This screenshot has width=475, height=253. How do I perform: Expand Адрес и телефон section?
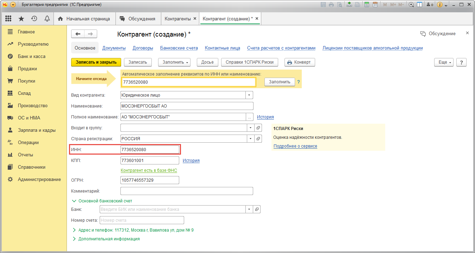click(133, 231)
